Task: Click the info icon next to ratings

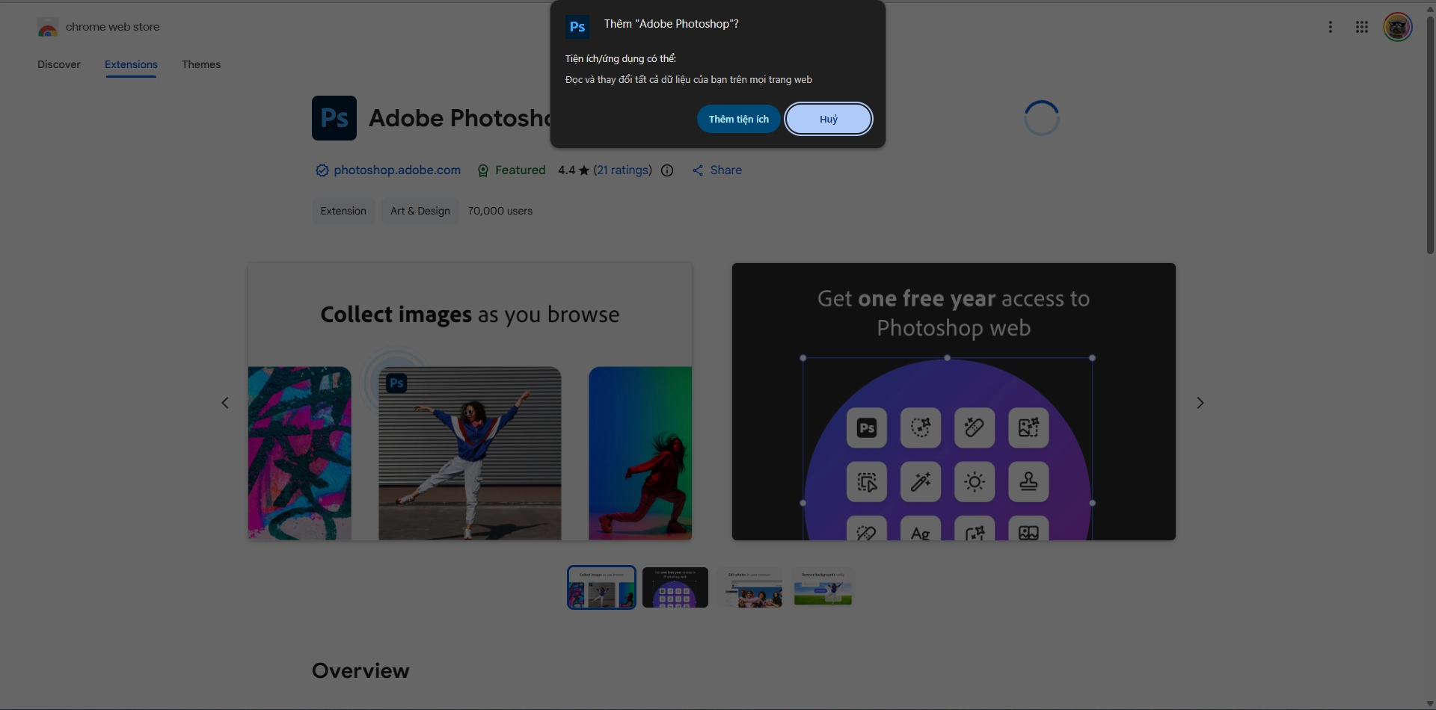Action: coord(666,170)
